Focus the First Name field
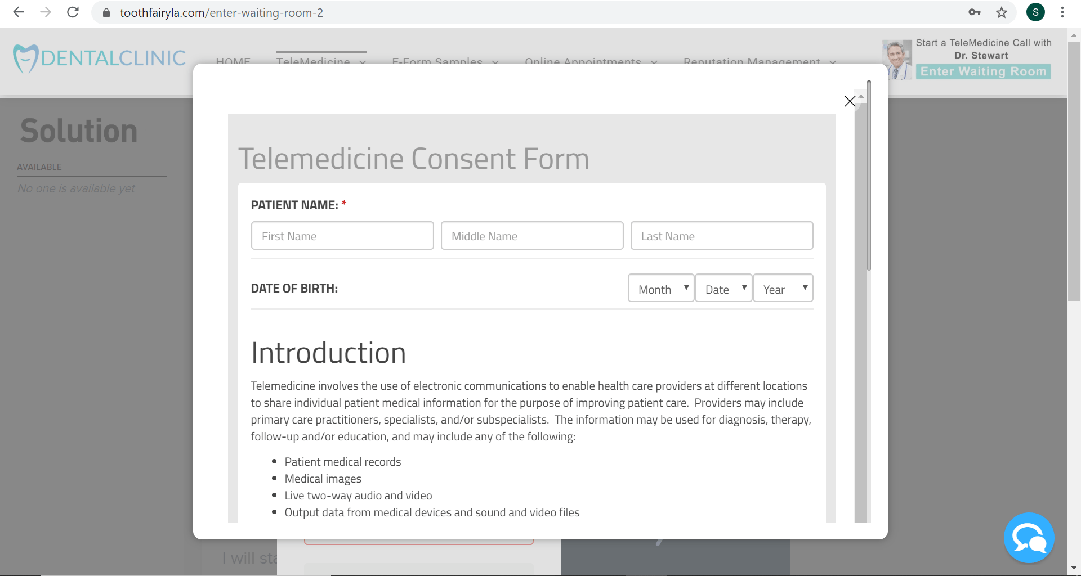This screenshot has height=576, width=1081. coord(342,236)
